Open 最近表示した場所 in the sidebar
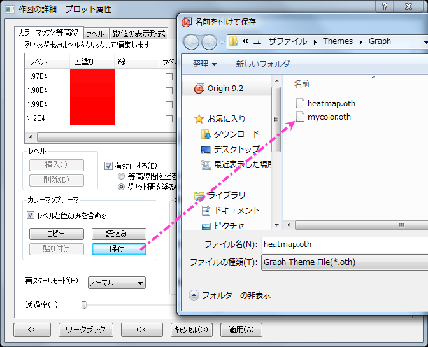Screen dimensions: 428x347 coord(236,164)
